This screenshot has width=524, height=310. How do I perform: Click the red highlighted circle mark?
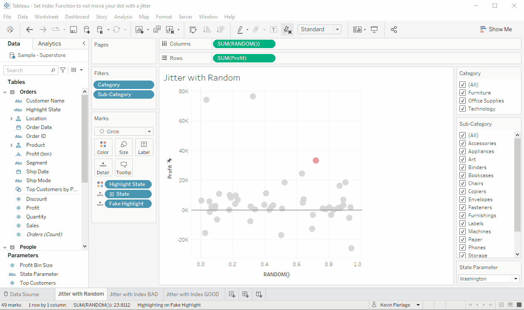pyautogui.click(x=316, y=160)
